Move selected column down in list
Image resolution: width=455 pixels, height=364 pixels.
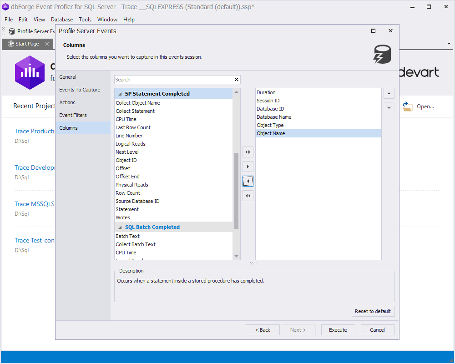[389, 108]
